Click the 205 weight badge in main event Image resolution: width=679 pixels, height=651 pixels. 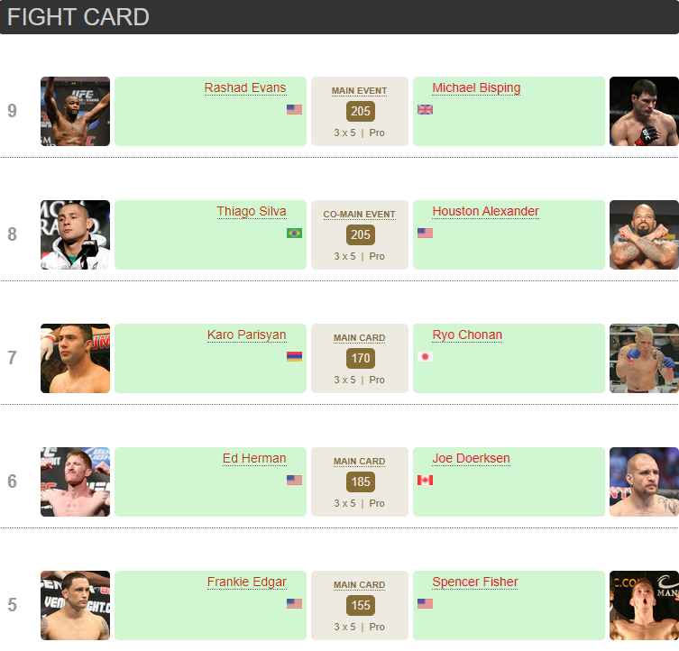point(361,112)
